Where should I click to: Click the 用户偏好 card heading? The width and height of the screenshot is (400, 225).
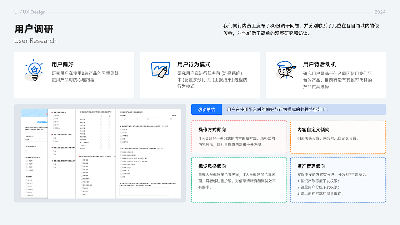(62, 64)
